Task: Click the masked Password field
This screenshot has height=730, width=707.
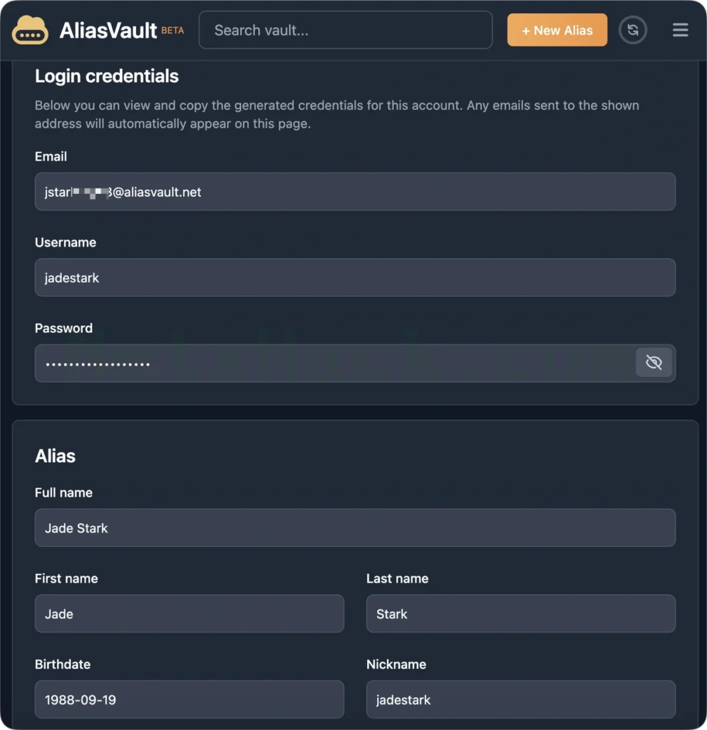Action: tap(335, 363)
